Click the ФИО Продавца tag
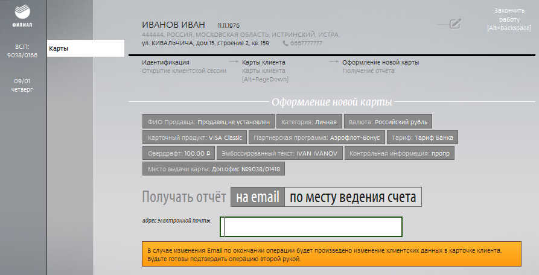 pyautogui.click(x=209, y=122)
